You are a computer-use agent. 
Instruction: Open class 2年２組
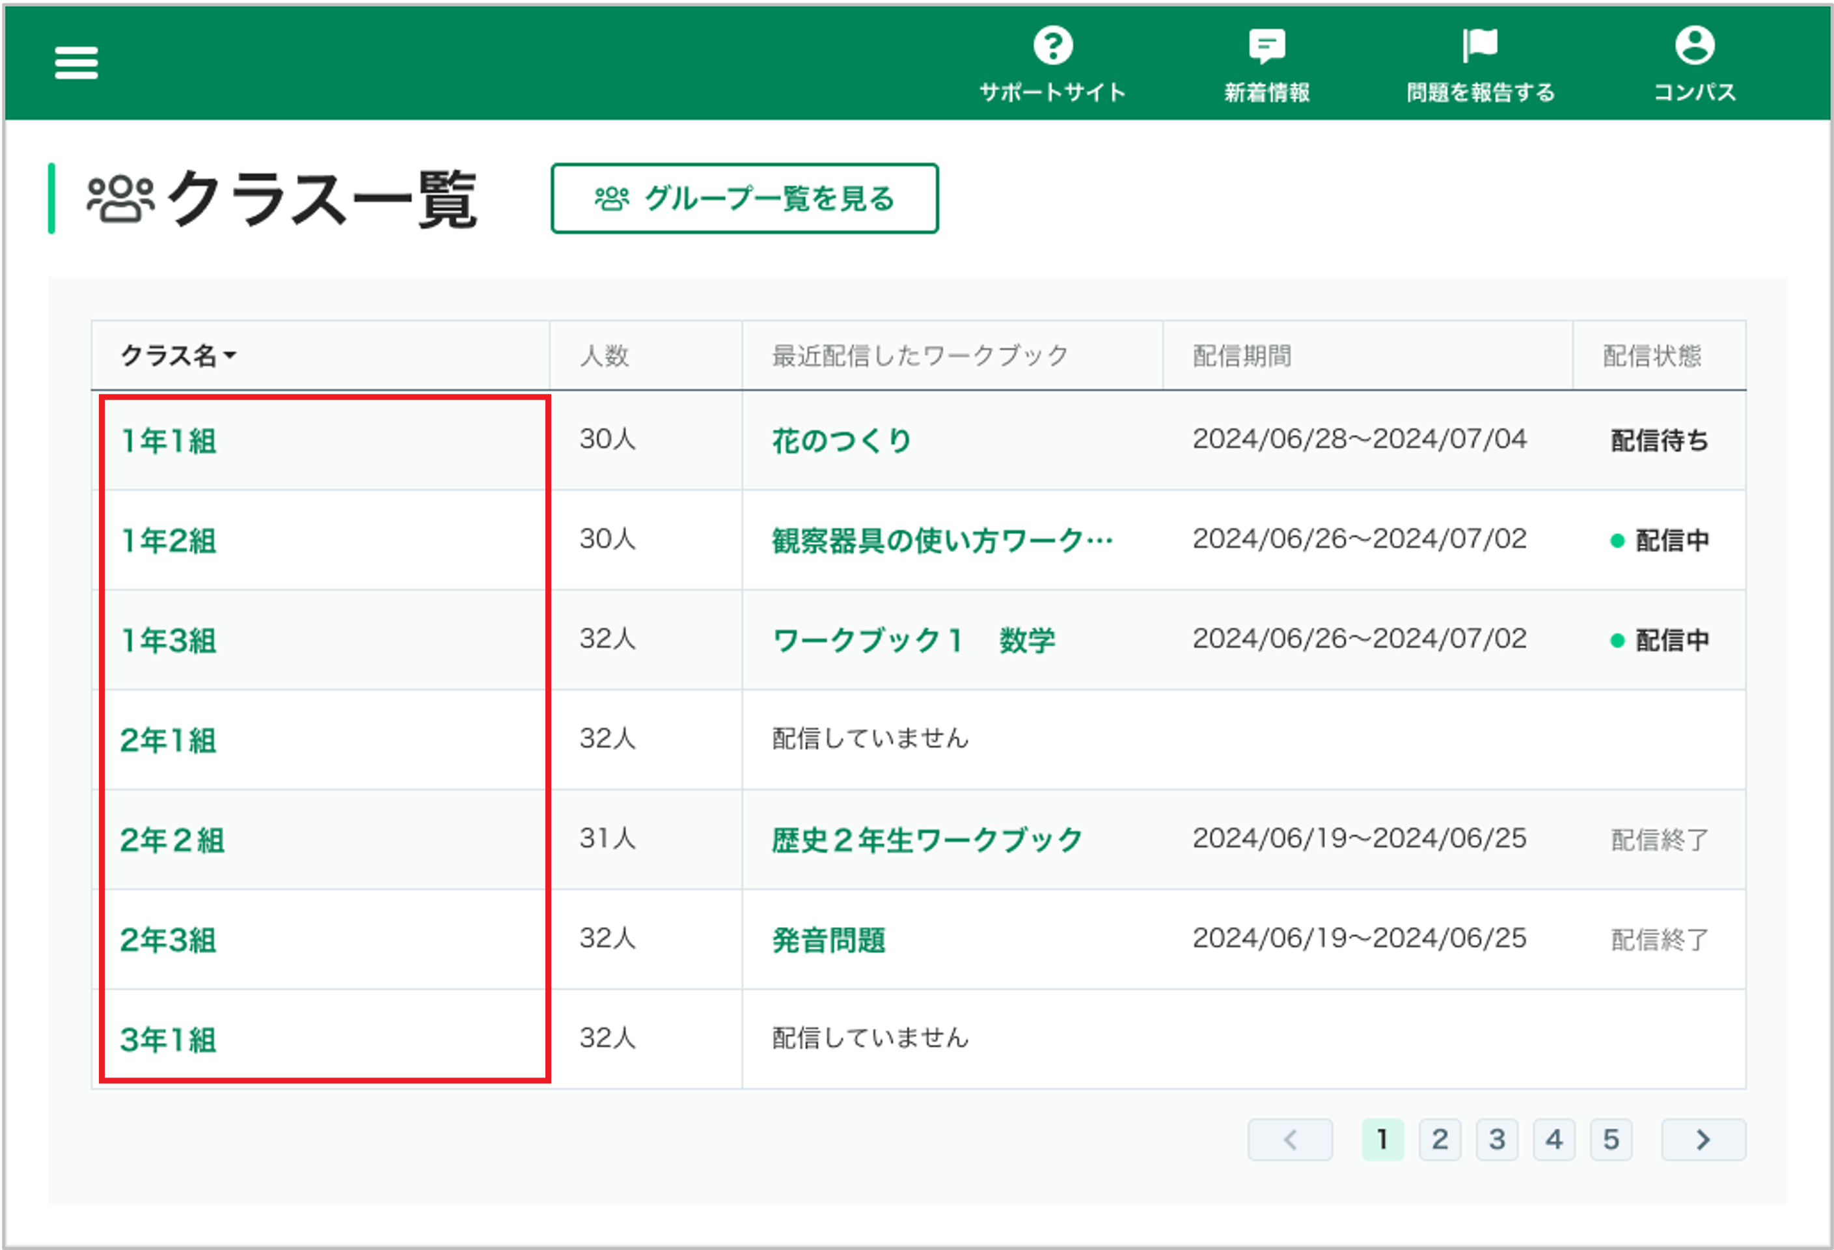pos(173,839)
